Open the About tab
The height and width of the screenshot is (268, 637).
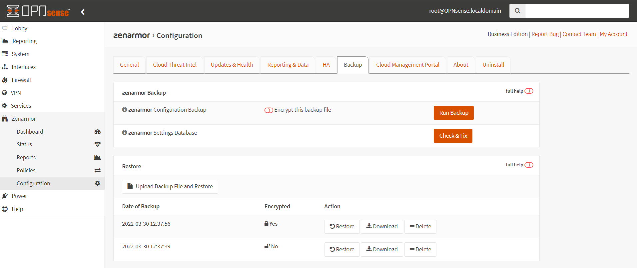click(x=461, y=65)
